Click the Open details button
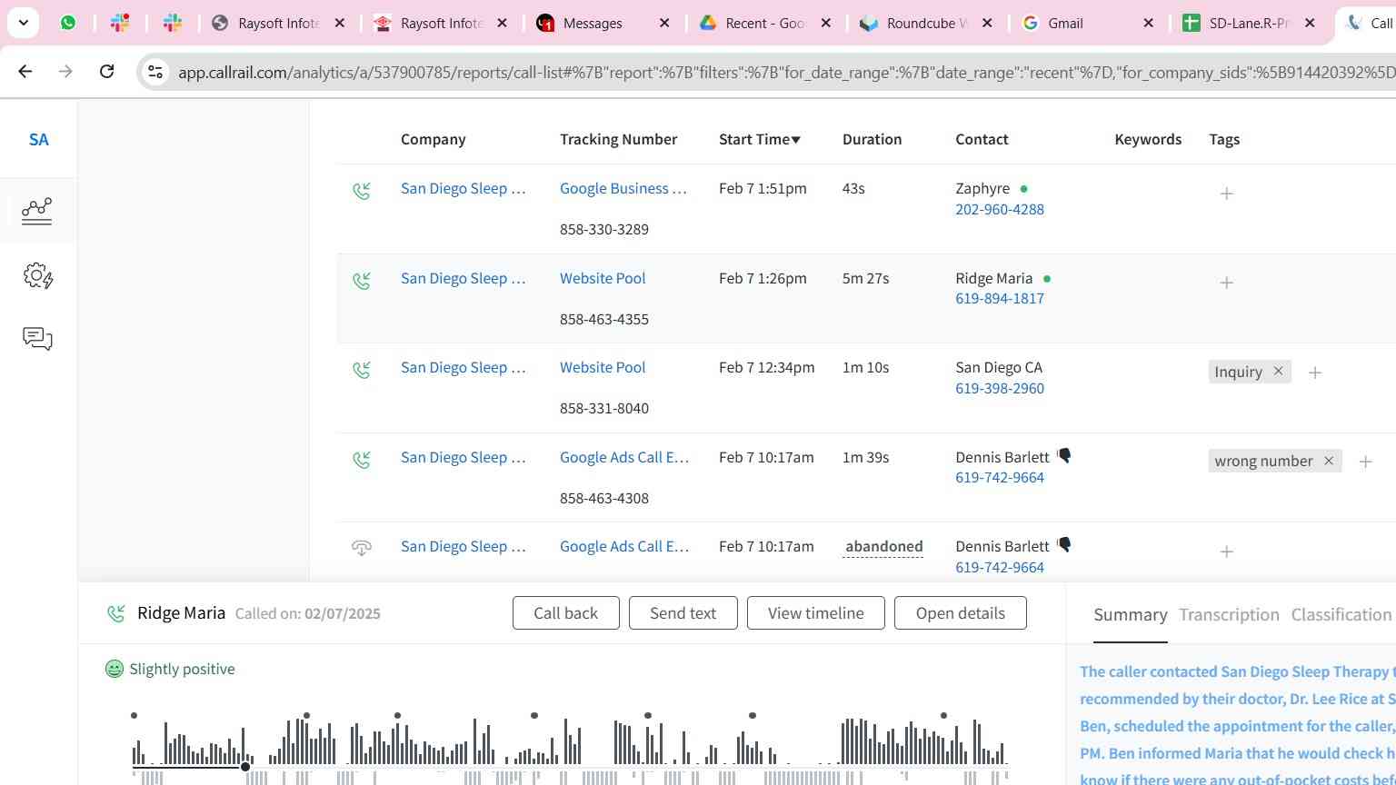1396x785 pixels. click(x=960, y=613)
